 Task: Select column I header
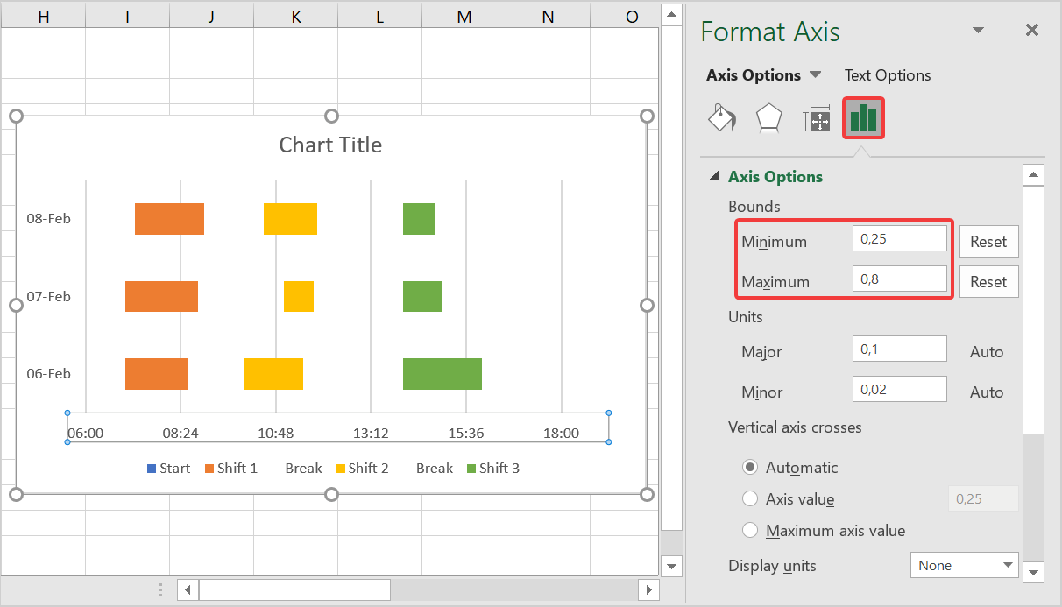(x=127, y=16)
